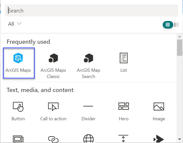Pick the Stream web part with play arrow icon
The height and width of the screenshot is (143, 183).
pos(159,139)
